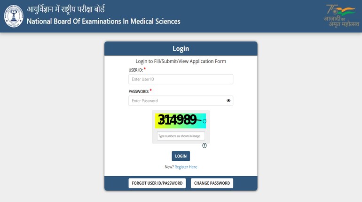Click the Login panel header
The image size is (362, 202).
tap(181, 49)
